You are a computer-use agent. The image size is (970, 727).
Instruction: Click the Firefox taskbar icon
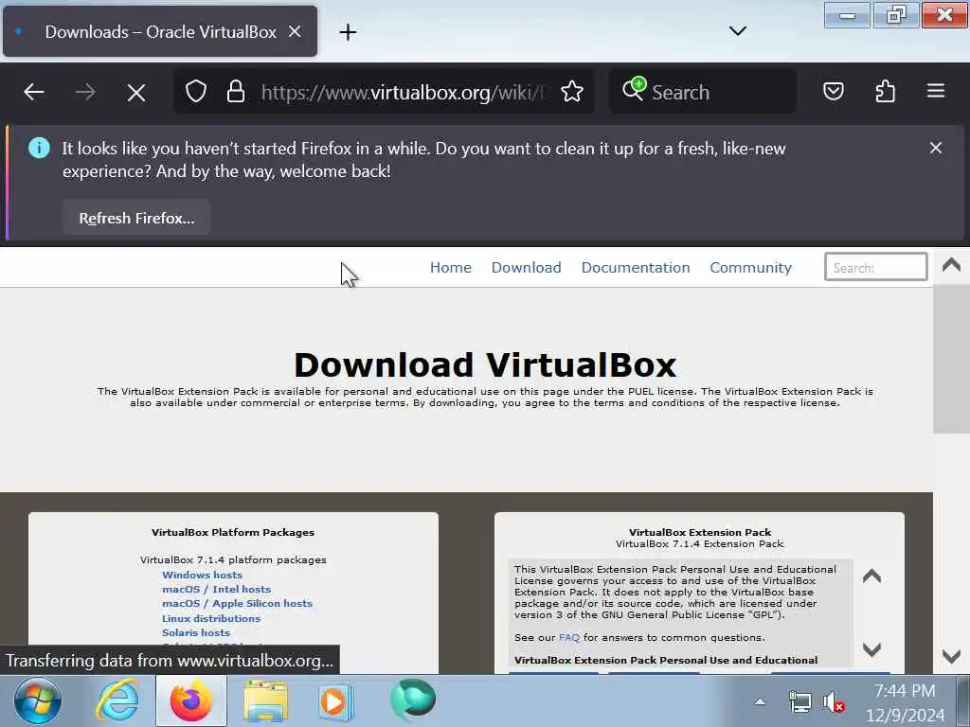coord(191,701)
